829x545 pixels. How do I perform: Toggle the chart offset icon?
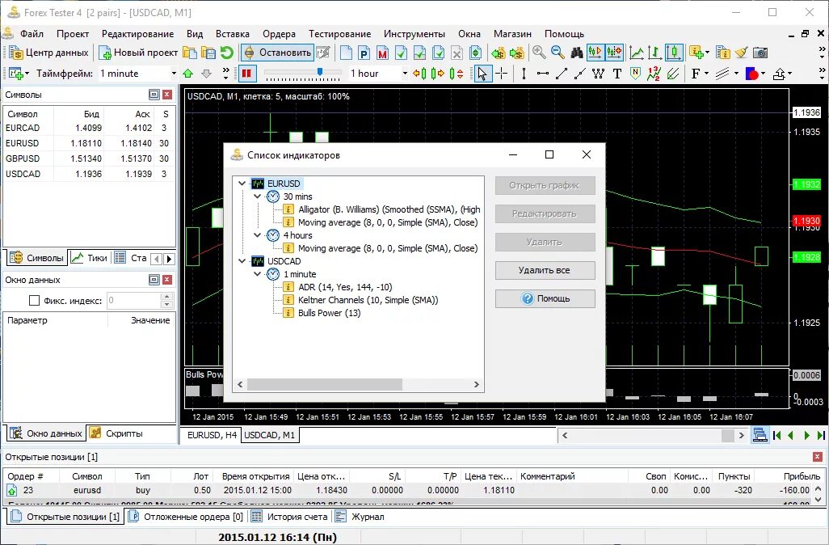click(x=614, y=53)
